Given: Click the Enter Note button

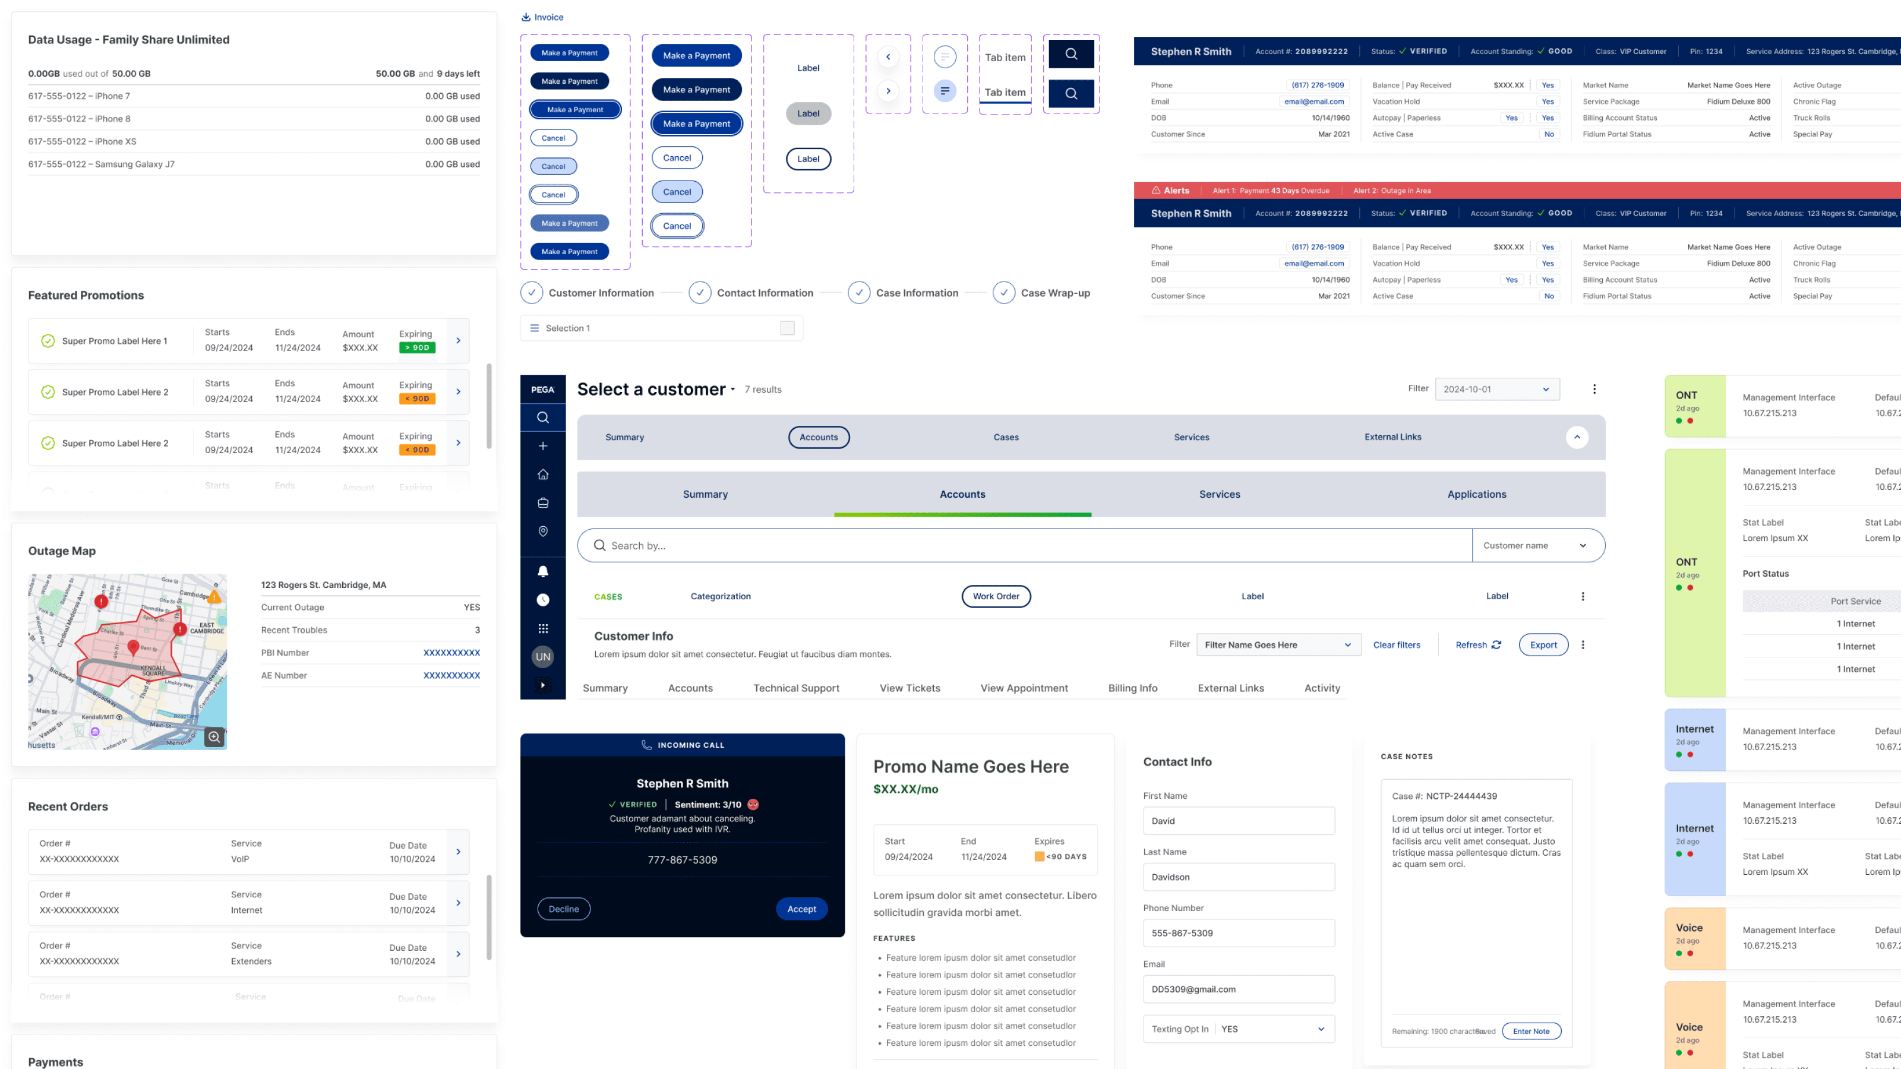Looking at the screenshot, I should tap(1530, 1032).
